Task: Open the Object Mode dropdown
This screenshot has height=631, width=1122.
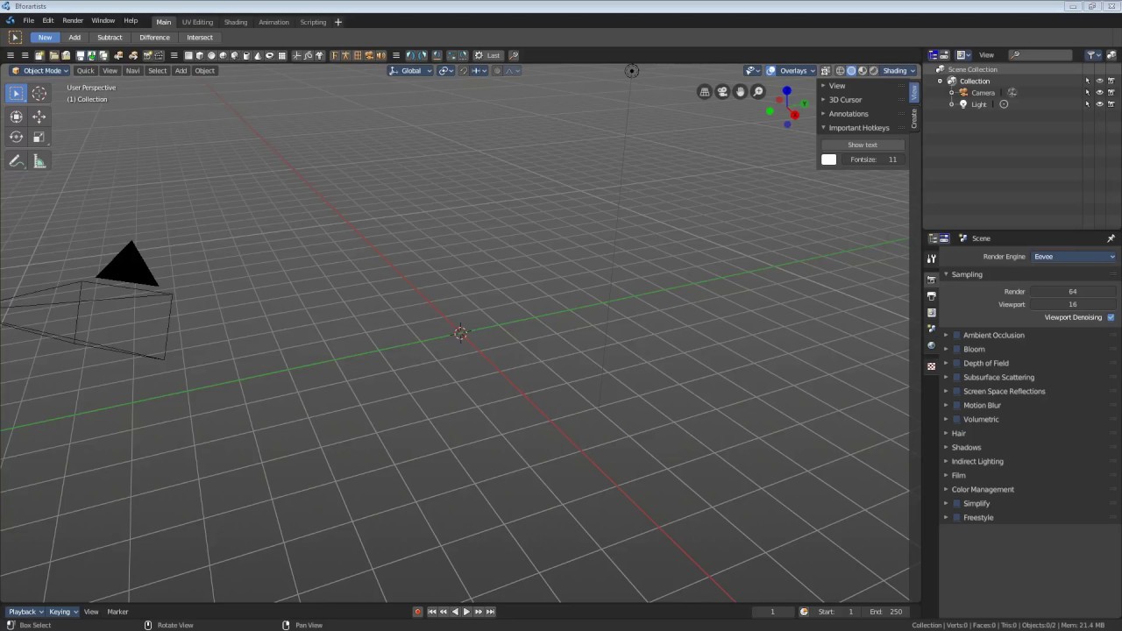Action: pyautogui.click(x=40, y=71)
